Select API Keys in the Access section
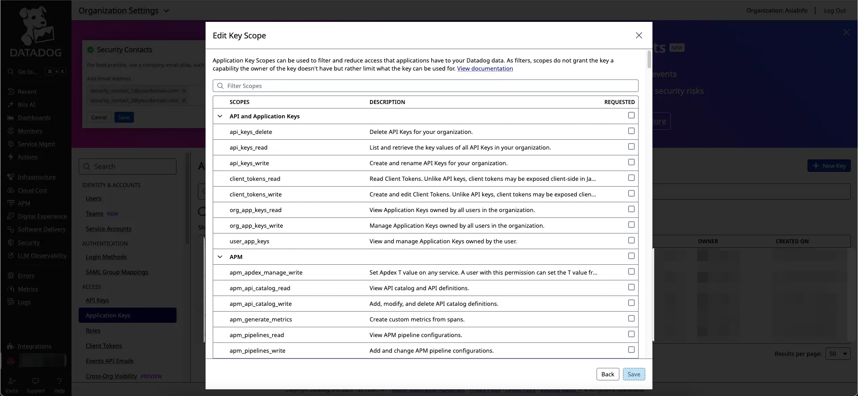 (x=97, y=300)
